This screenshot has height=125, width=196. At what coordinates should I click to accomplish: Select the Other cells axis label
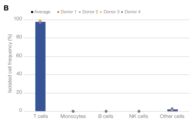pos(172,116)
